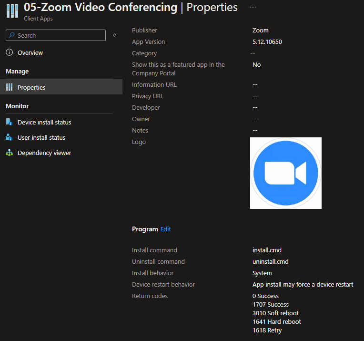Click the Install command label

[154, 250]
